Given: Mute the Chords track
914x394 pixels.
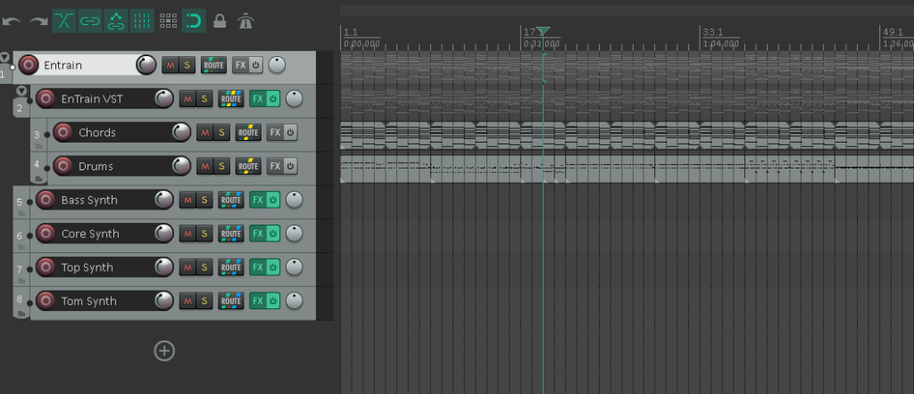Looking at the screenshot, I should pyautogui.click(x=204, y=133).
